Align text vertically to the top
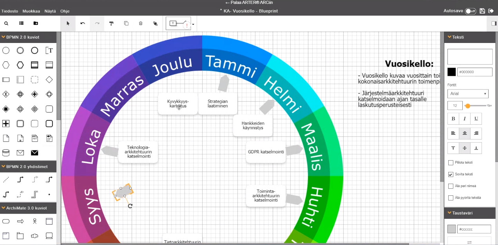 453,148
